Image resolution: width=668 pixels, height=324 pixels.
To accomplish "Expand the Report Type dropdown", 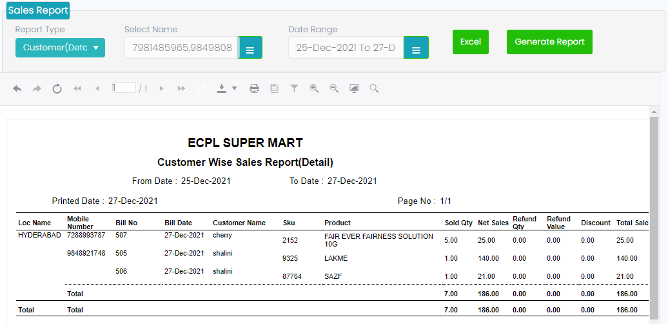I will tap(60, 48).
